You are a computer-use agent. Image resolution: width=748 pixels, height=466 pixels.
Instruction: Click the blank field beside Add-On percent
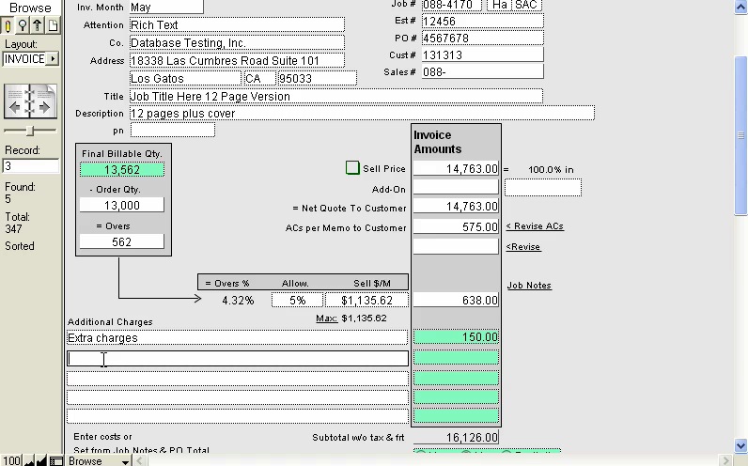tap(543, 188)
